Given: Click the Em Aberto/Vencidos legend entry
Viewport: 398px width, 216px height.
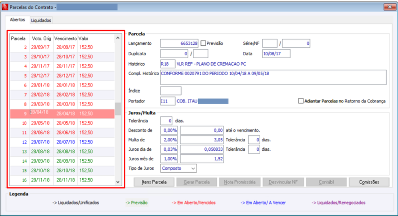Looking at the screenshot, I should (194, 203).
